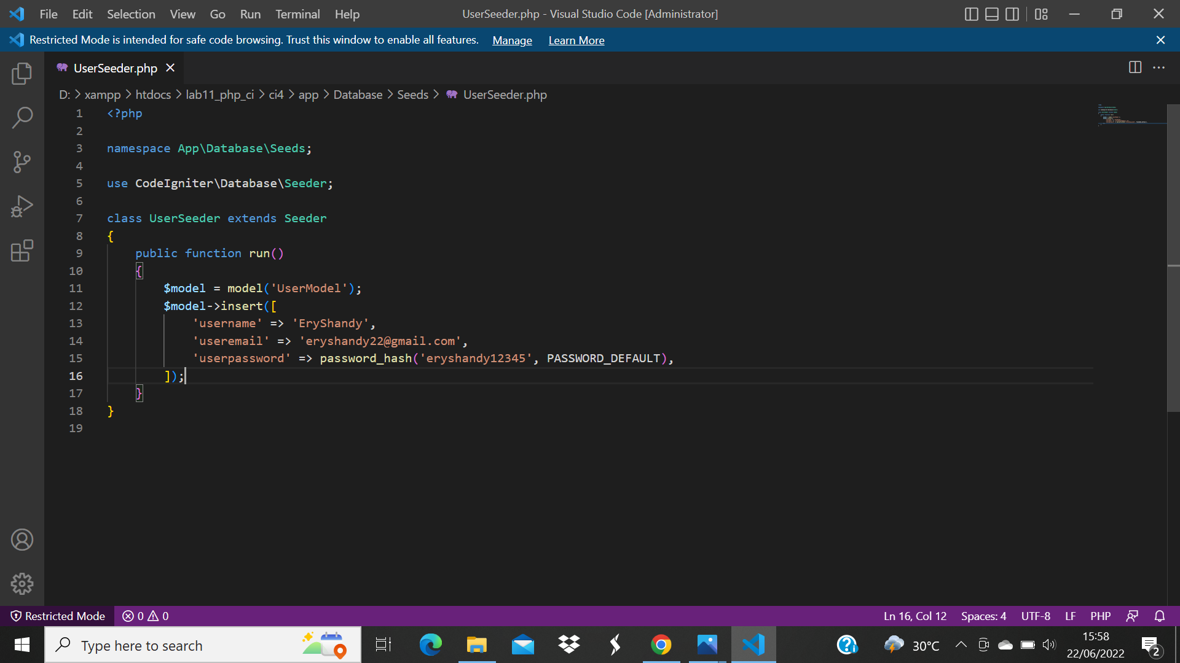Open the editor More Actions menu
Screen dimensions: 1180x663
pyautogui.click(x=1160, y=68)
